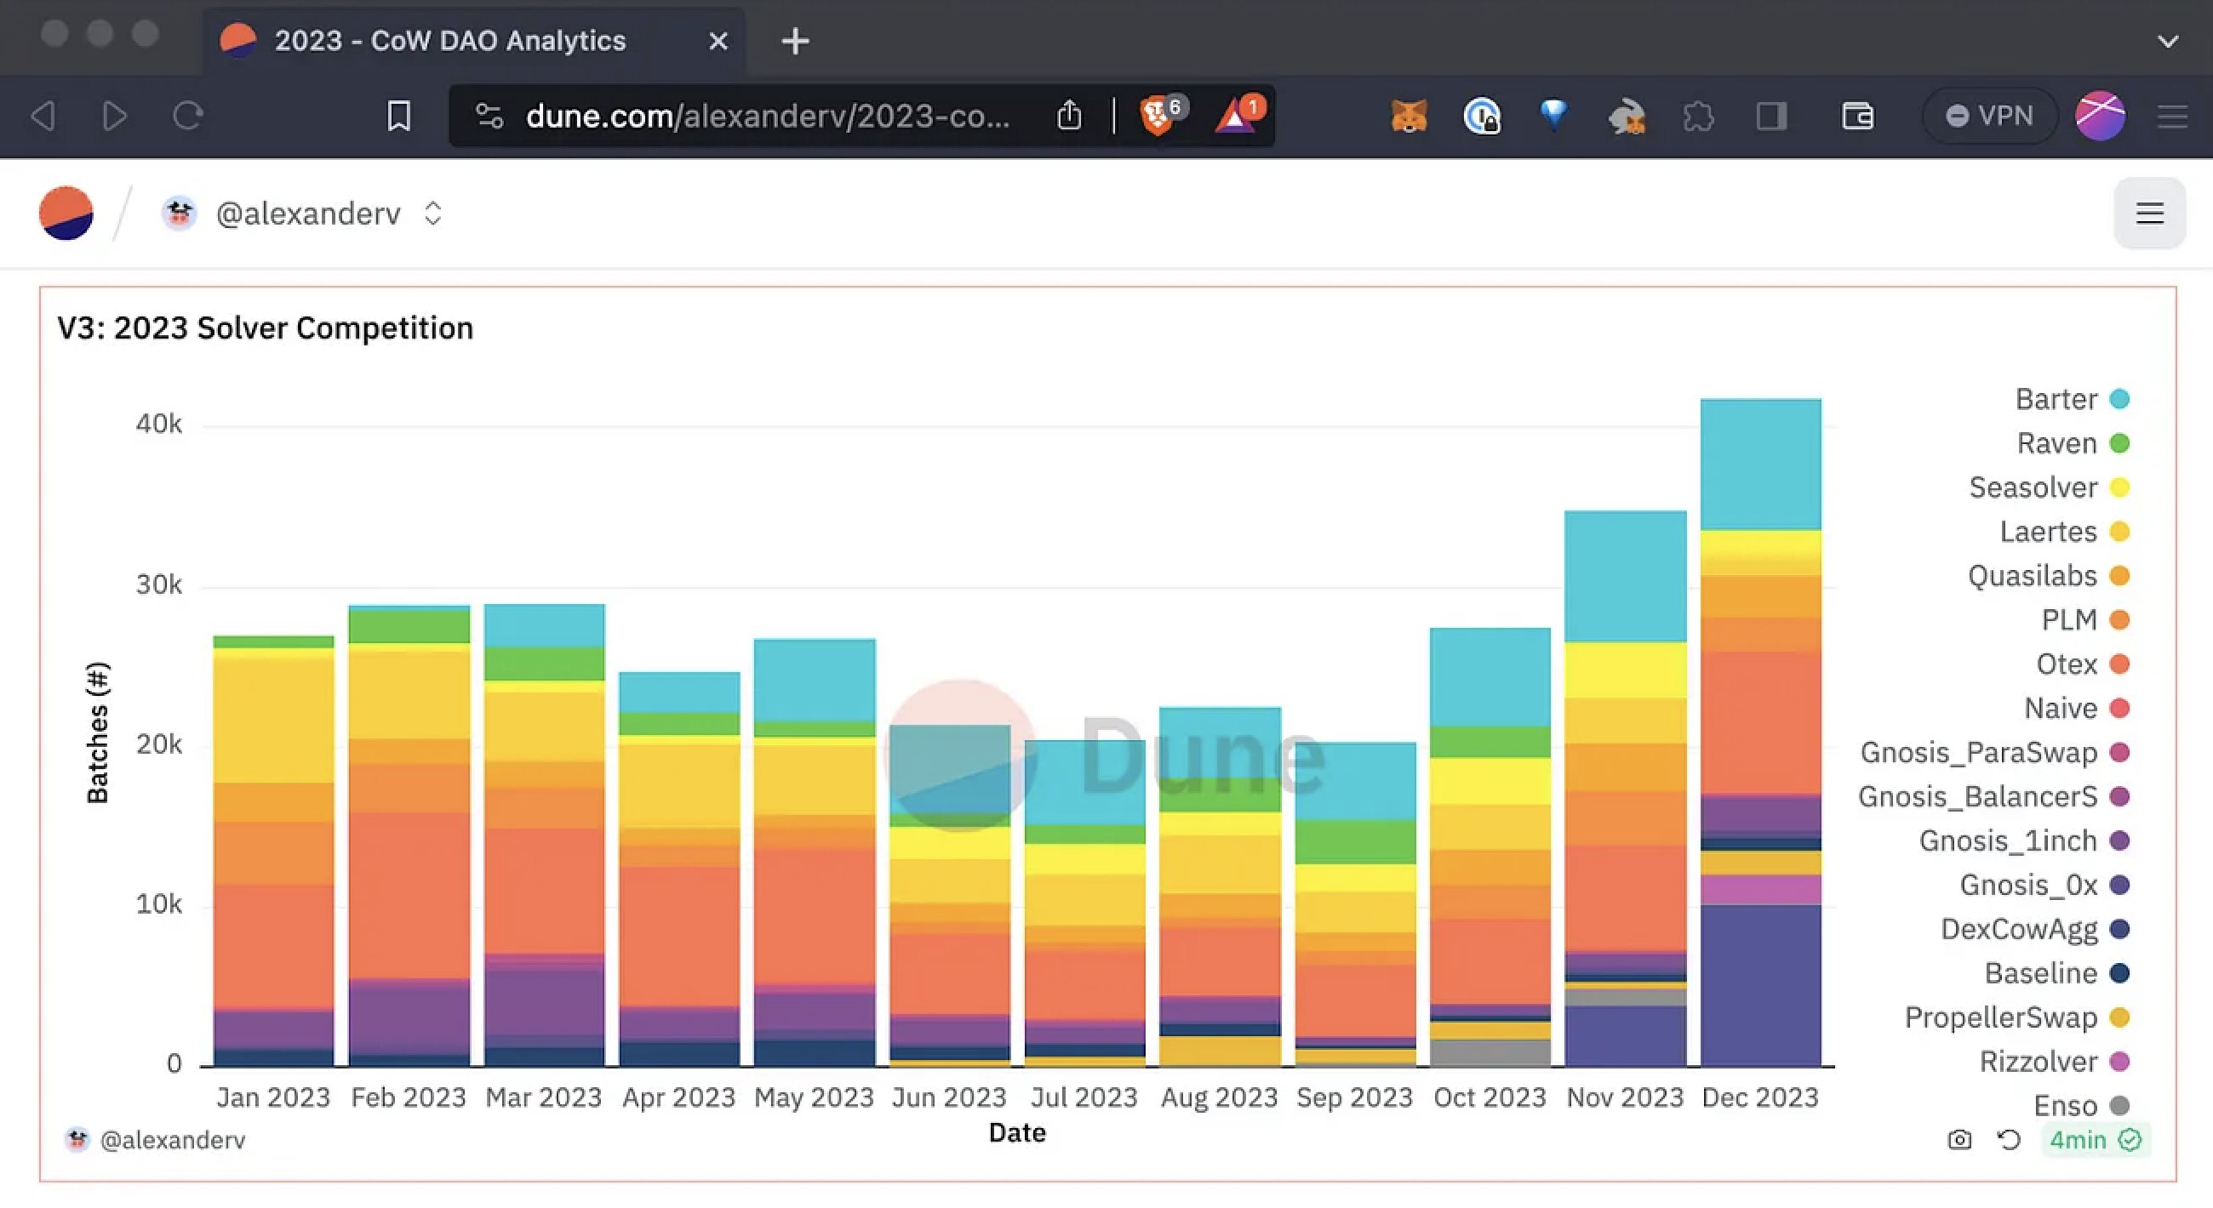Toggle Raven series in the legend
2213x1208 pixels.
(2072, 443)
